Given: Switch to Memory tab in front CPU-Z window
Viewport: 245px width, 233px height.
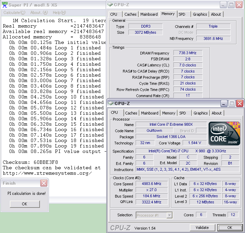Looking at the screenshot, I should [x=169, y=113].
